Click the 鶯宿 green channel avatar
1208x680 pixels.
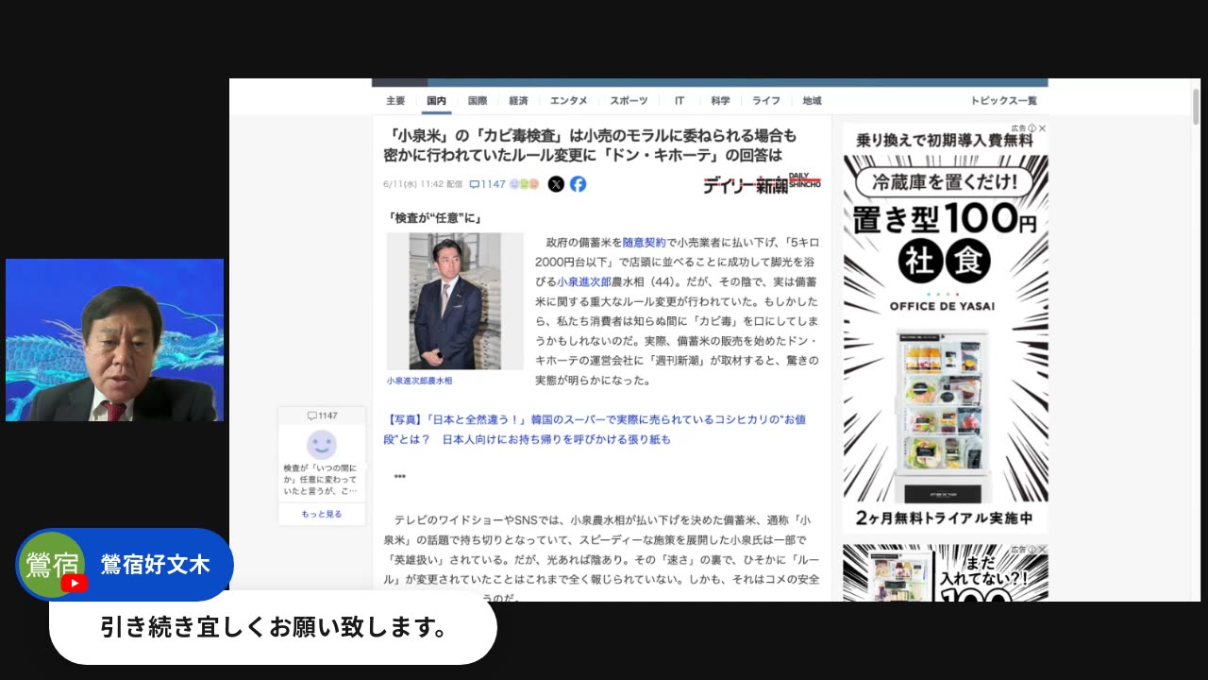tap(52, 565)
